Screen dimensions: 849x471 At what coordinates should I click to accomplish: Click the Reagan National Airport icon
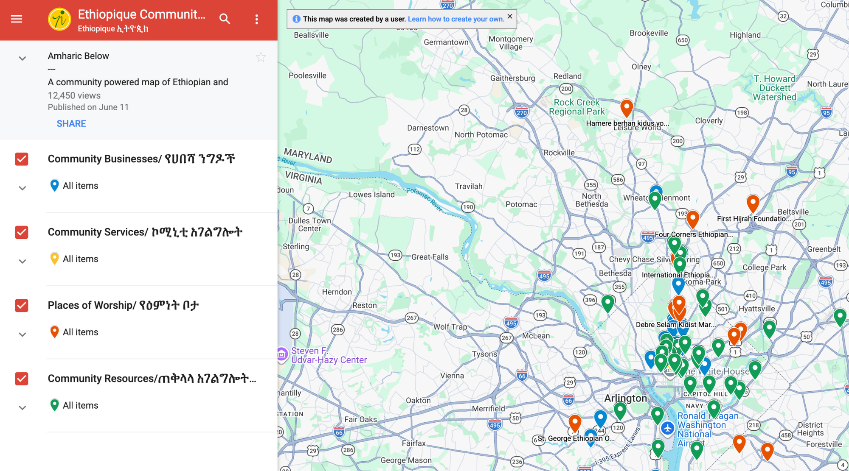(667, 428)
